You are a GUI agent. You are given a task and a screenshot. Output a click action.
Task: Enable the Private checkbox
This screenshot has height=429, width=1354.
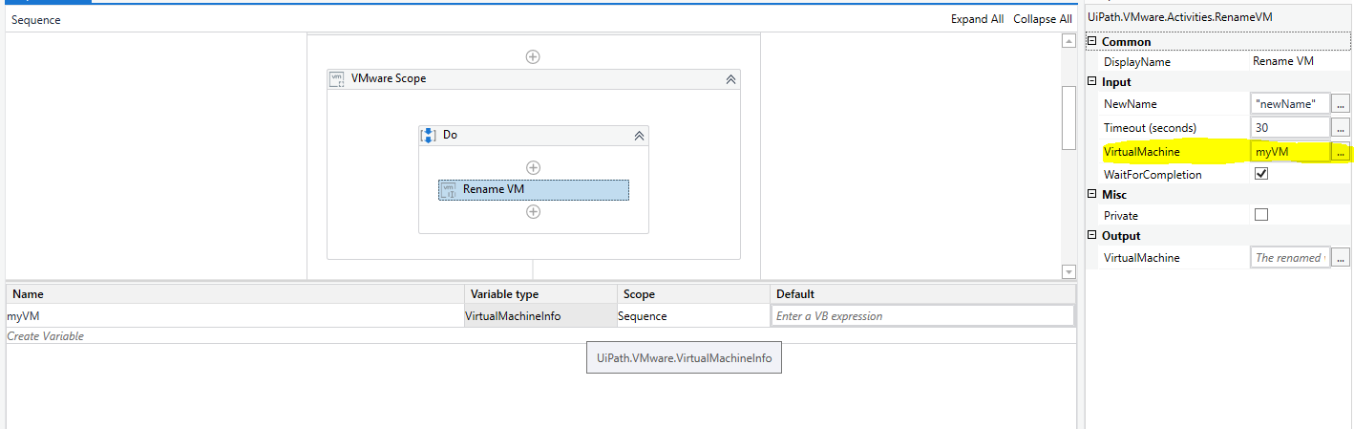point(1261,215)
